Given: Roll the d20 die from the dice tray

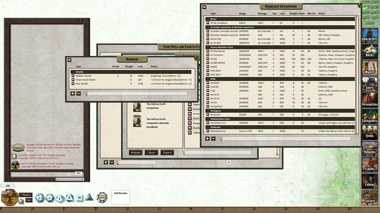Looking at the screenshot, I should pyautogui.click(x=39, y=198).
